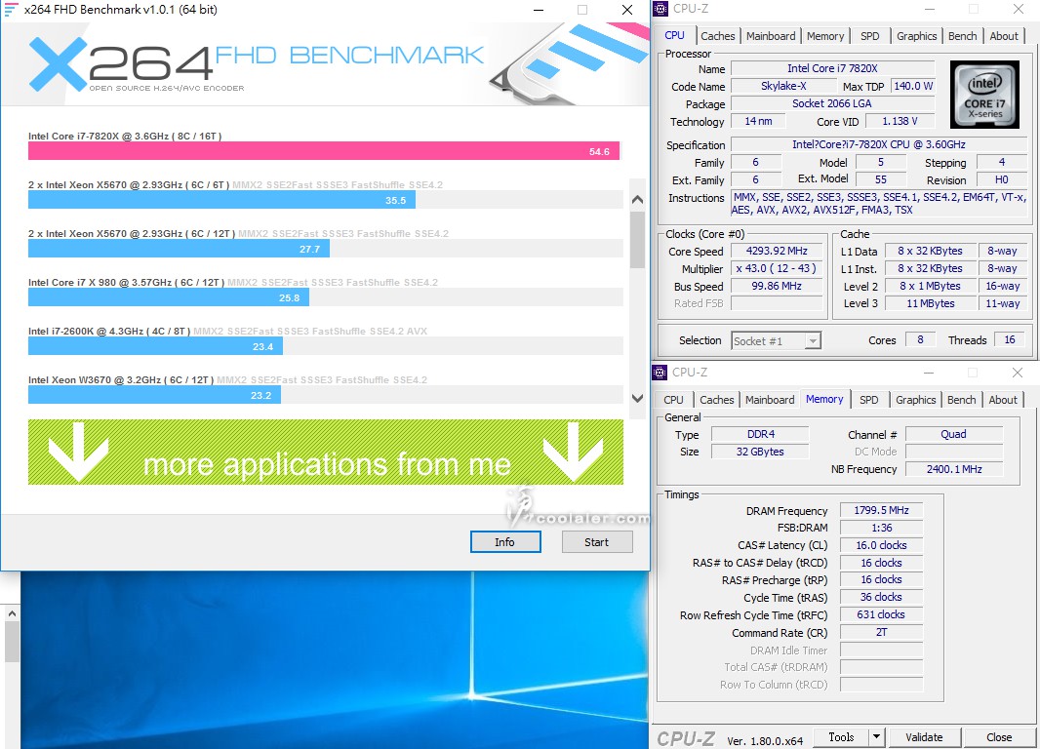Click the 23.2 Xeon W3670 result bar
Viewport: 1040px width, 749px height.
click(x=154, y=395)
